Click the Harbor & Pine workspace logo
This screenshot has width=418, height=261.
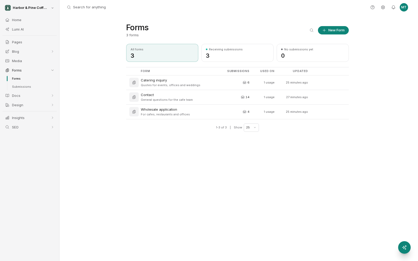[x=8, y=8]
